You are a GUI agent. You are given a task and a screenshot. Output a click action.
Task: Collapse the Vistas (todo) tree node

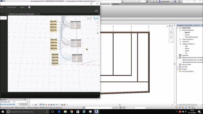coord(178,28)
